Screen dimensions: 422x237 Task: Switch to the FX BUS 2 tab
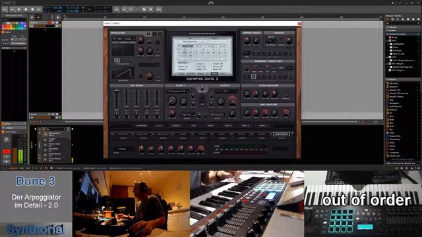176,126
